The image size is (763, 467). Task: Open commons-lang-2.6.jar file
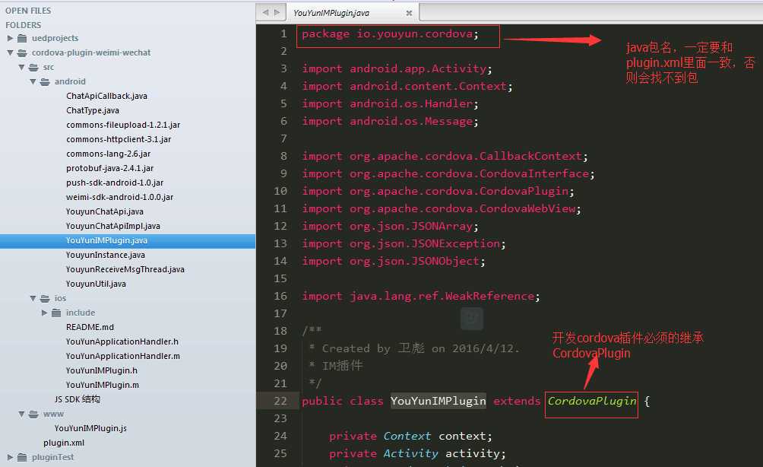(x=109, y=154)
